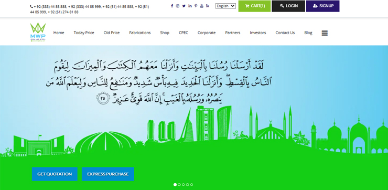The width and height of the screenshot is (388, 190).
Task: Open the Twitter social icon
Action: [x=184, y=6]
